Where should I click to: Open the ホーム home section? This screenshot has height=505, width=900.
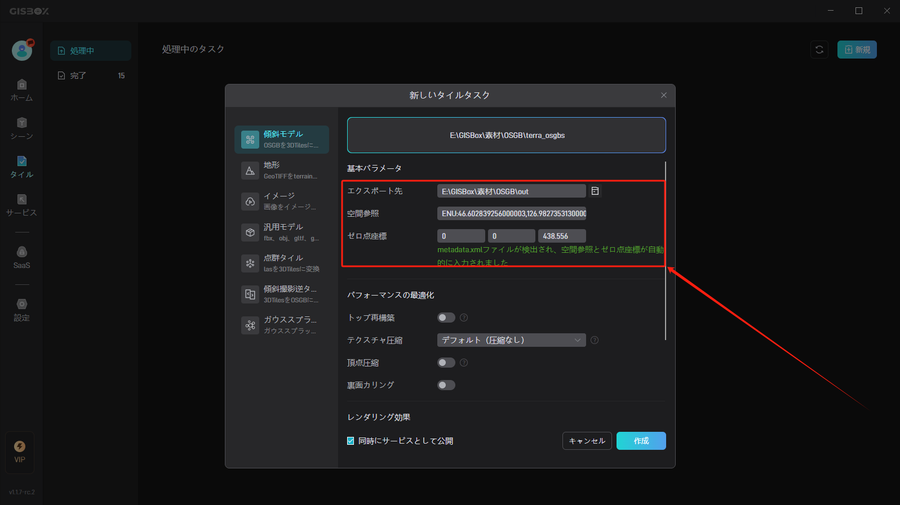pos(21,90)
